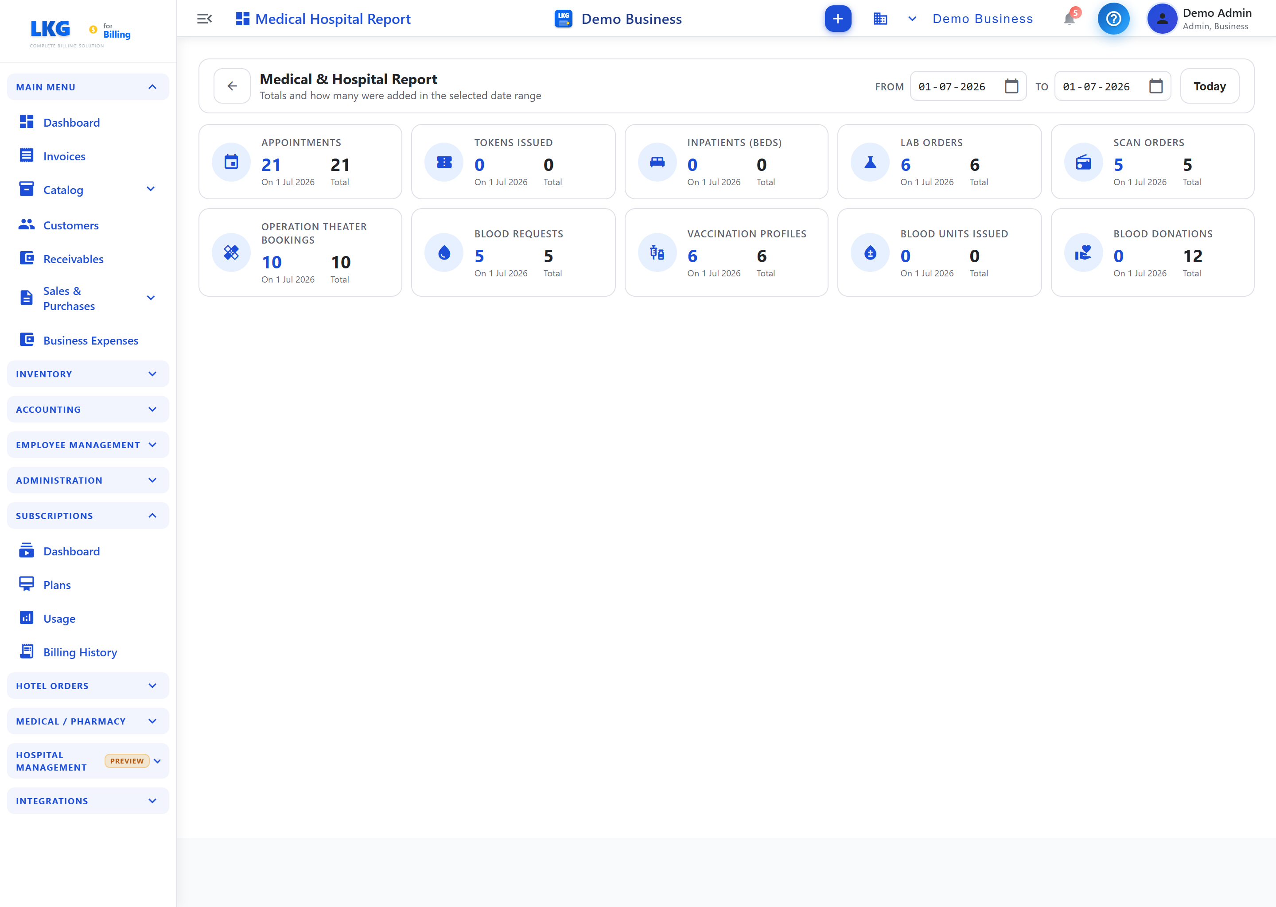Viewport: 1276px width, 907px height.
Task: Click the notification bell icon
Action: click(x=1069, y=19)
